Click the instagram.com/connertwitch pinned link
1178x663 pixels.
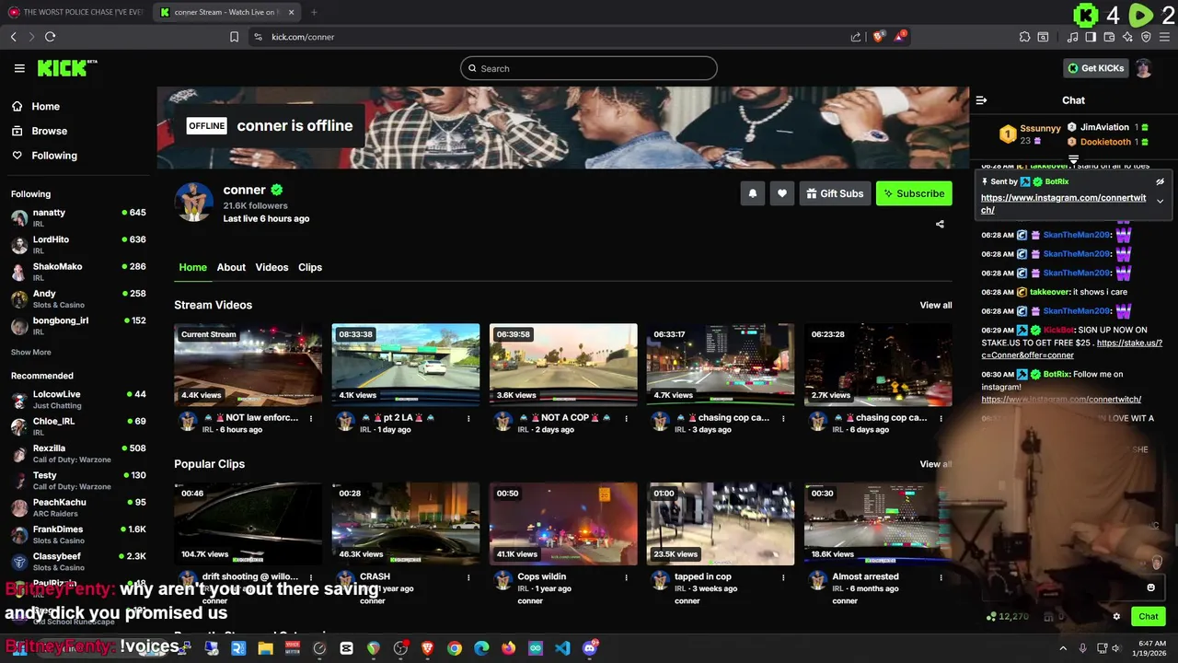(1063, 204)
